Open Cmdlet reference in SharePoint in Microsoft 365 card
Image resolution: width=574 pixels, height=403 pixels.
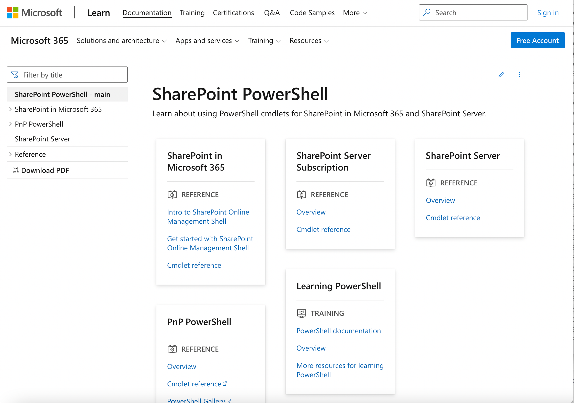click(x=194, y=265)
